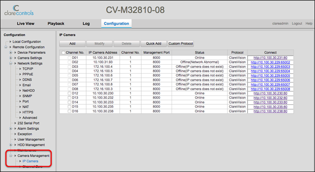315x172 pixels.
Task: Open Local Configuration in the tree
Action: [27, 41]
